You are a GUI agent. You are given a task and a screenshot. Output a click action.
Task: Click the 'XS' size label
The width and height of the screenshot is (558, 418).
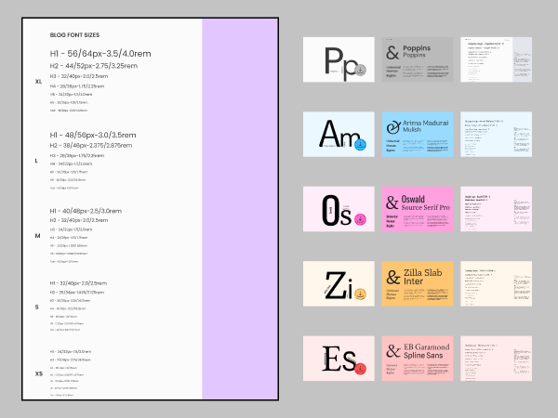click(39, 373)
